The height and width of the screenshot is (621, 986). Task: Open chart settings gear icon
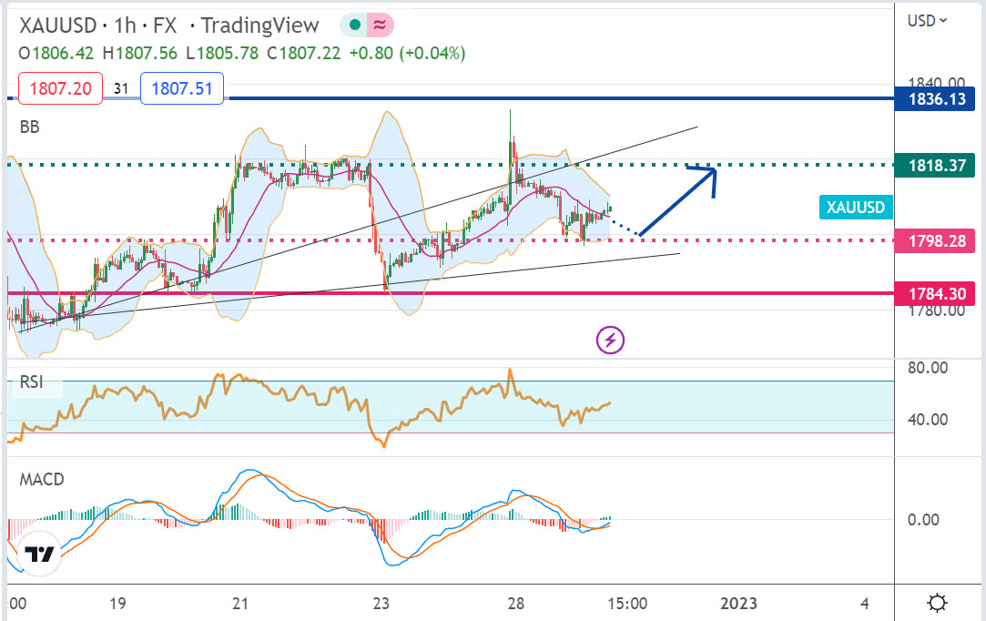coord(937,604)
